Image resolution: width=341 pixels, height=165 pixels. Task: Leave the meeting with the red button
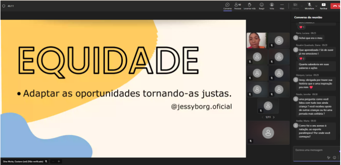pyautogui.click(x=335, y=6)
